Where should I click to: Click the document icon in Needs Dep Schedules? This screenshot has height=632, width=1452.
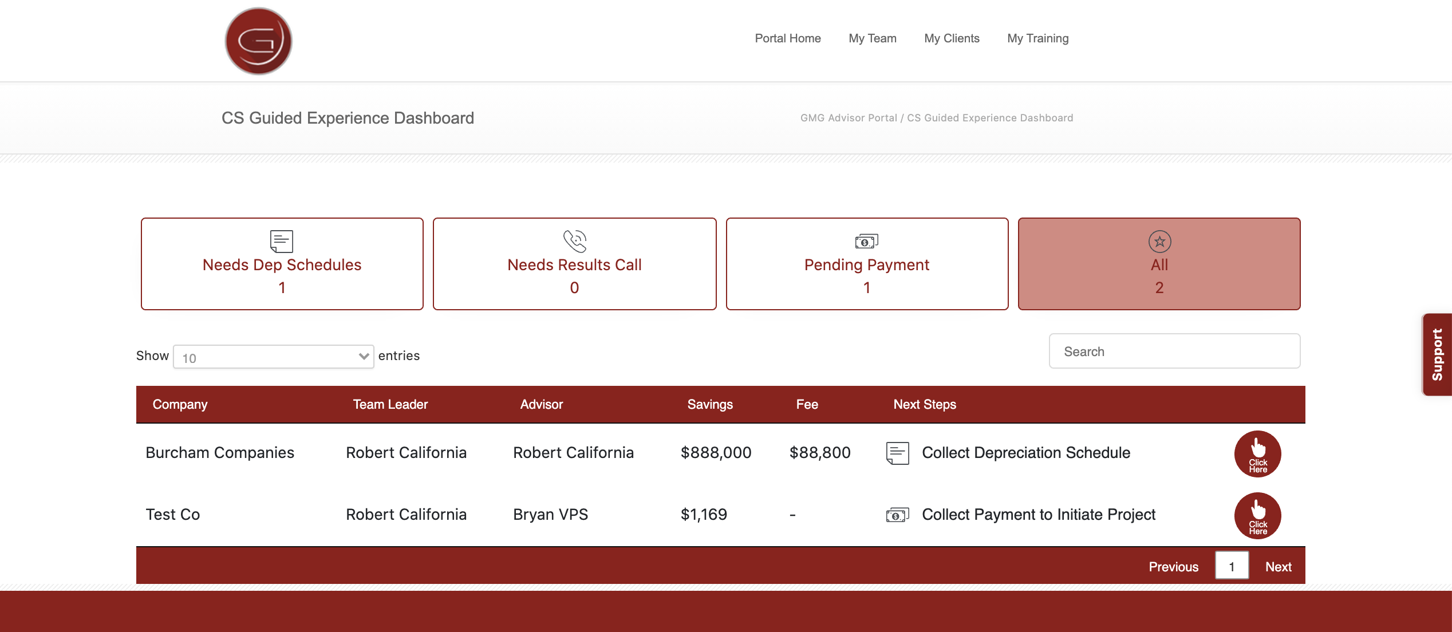281,241
